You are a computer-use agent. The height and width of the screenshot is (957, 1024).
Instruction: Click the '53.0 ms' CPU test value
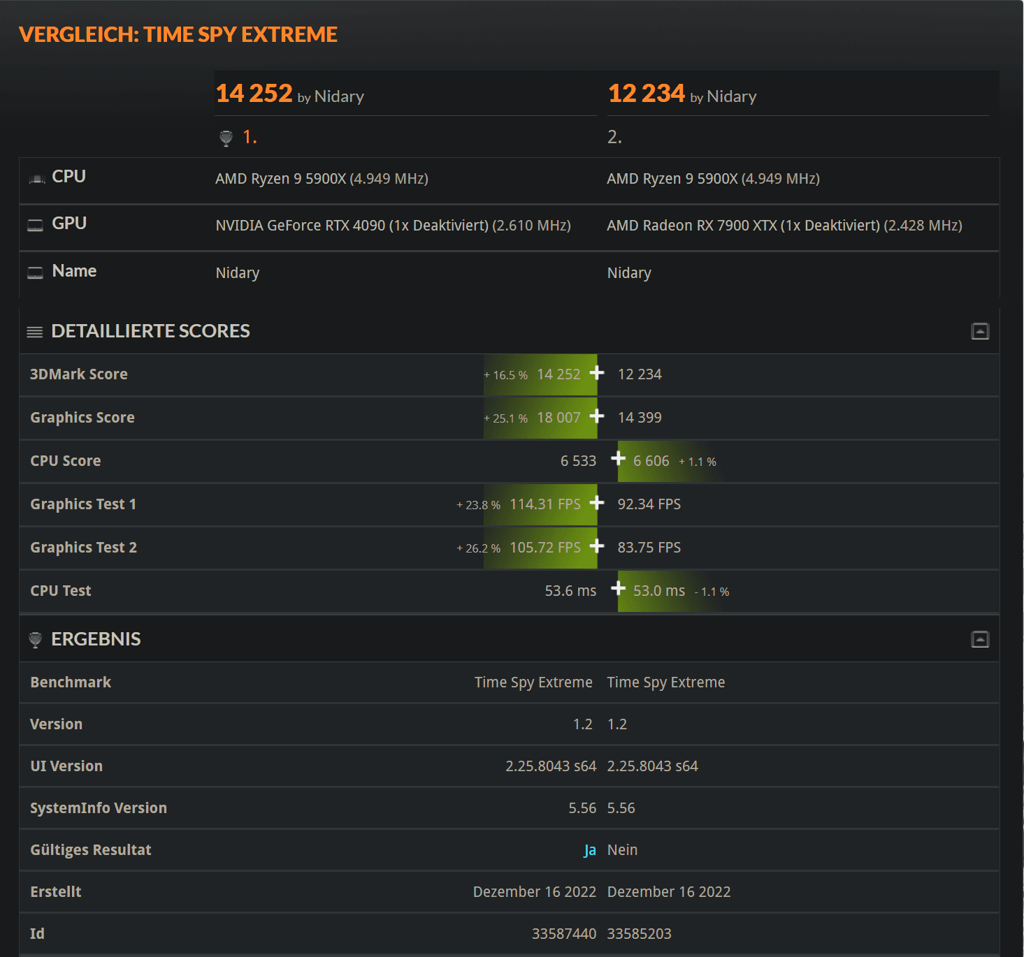659,591
